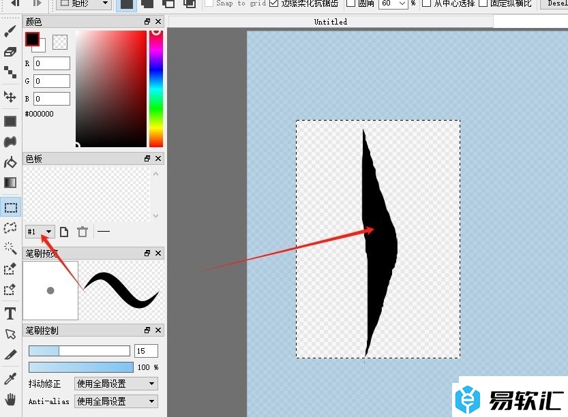This screenshot has height=417, width=568.
Task: Select the Gradient tool
Action: pyautogui.click(x=10, y=183)
